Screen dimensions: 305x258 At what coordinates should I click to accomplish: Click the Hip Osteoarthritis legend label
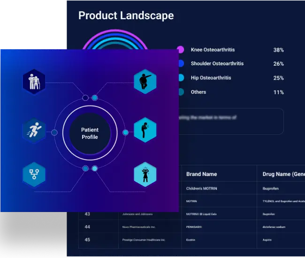(x=211, y=78)
